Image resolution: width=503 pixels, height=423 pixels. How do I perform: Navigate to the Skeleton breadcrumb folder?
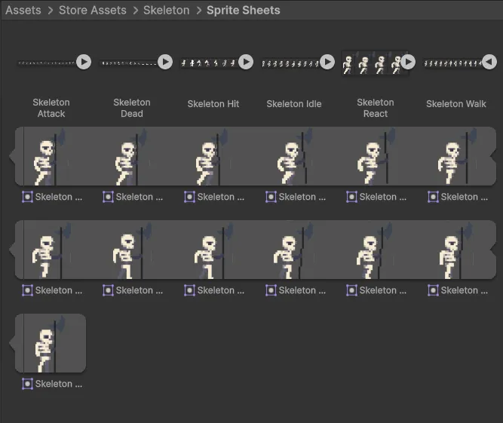coord(166,11)
